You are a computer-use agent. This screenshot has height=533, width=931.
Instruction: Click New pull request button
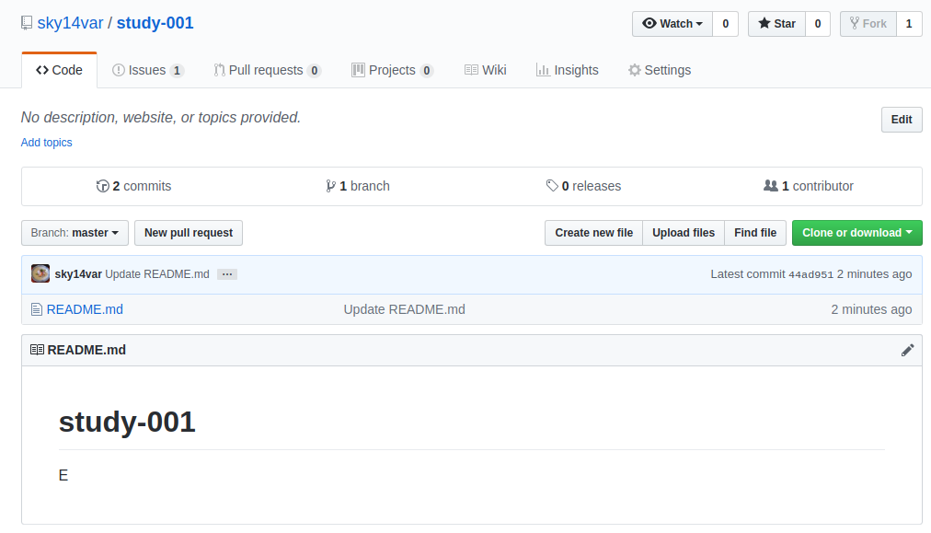tap(189, 233)
